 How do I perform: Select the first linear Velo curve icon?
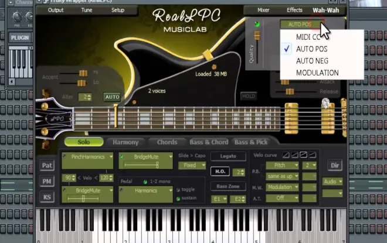[x=286, y=155]
